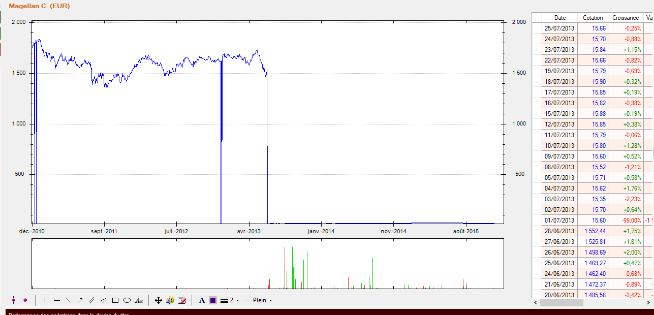Select the 01/07/2013 row in table
Image resolution: width=654 pixels, height=315 pixels.
coord(559,220)
